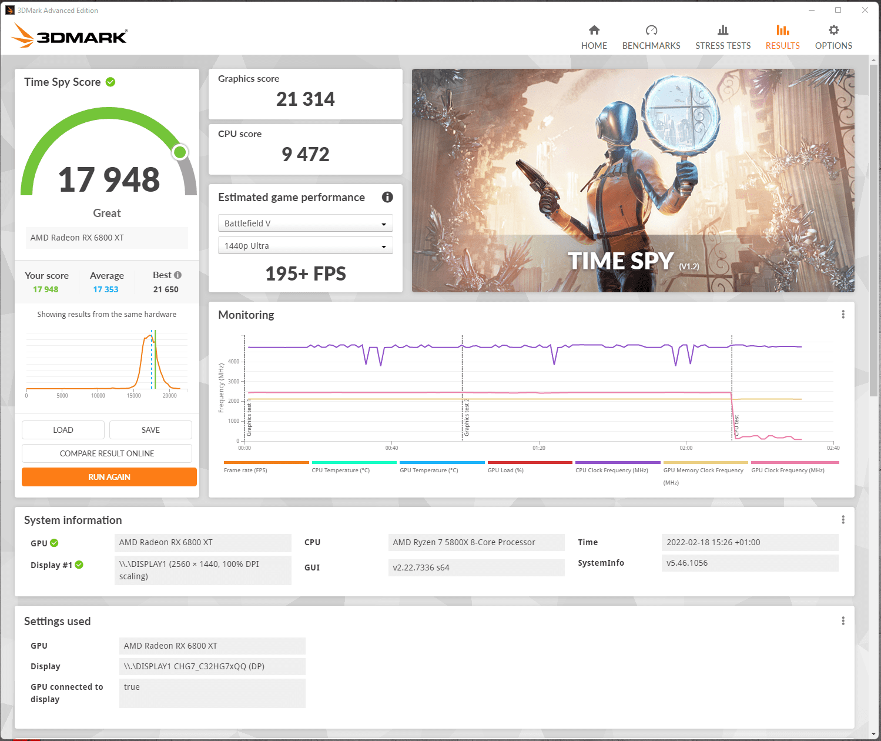The image size is (881, 741).
Task: Click the best score 21 650
Action: pos(166,289)
